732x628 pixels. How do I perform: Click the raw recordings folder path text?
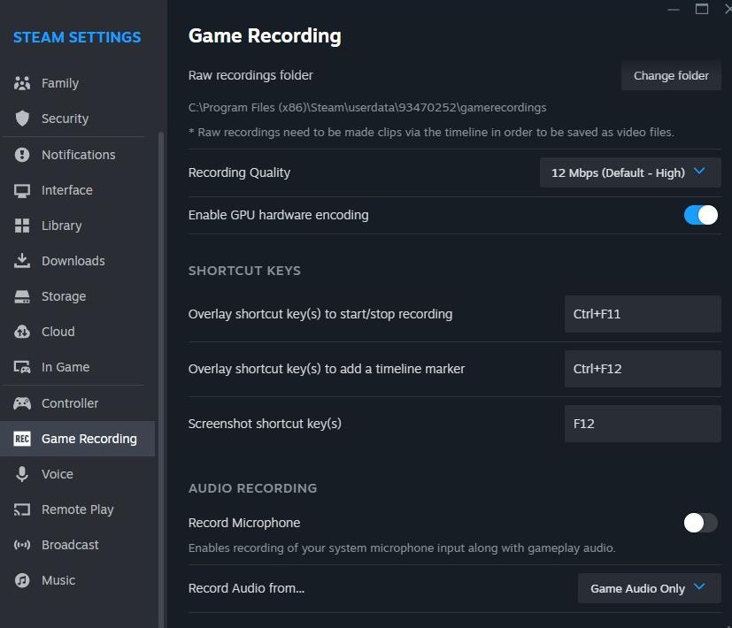pos(367,107)
